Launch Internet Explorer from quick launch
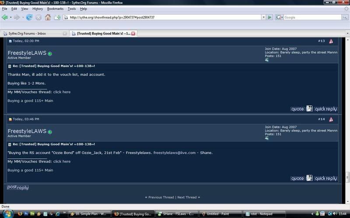Screen dimensions: 350x218 pyautogui.click(x=58, y=214)
